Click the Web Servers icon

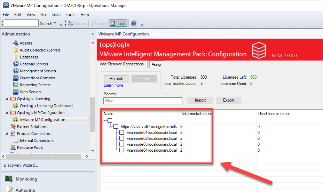(x=16, y=92)
